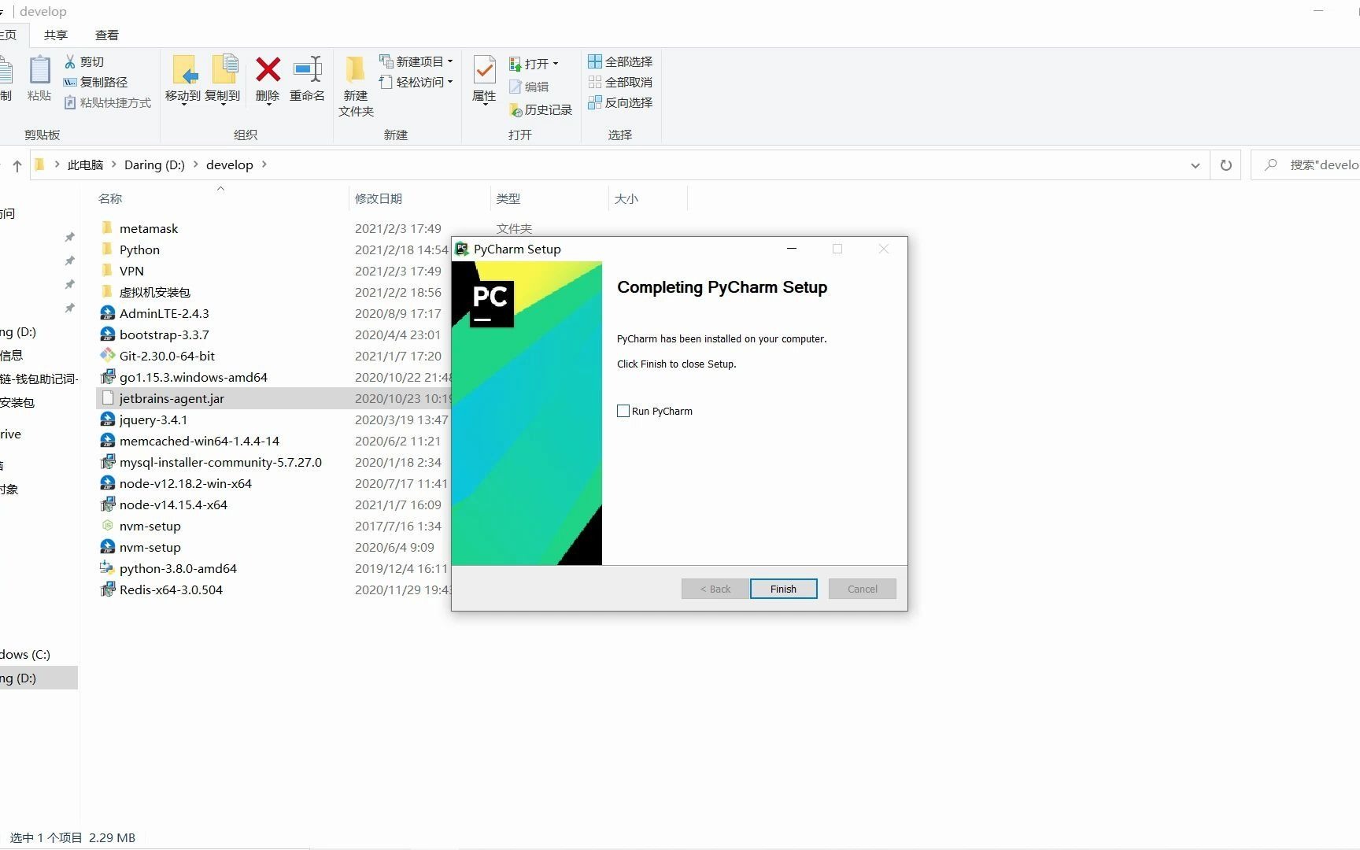This screenshot has height=850, width=1360.
Task: Click the python-3.8.0-amd64 installer icon
Action: pyautogui.click(x=108, y=568)
